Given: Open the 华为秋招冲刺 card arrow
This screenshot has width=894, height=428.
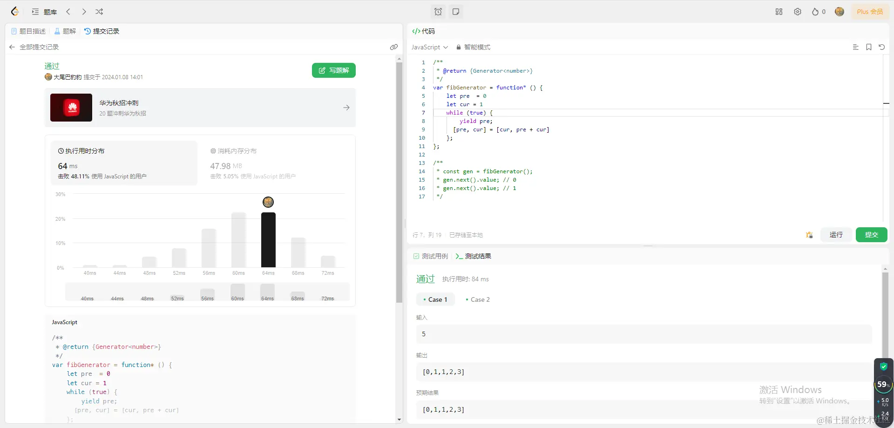Looking at the screenshot, I should click(x=346, y=108).
